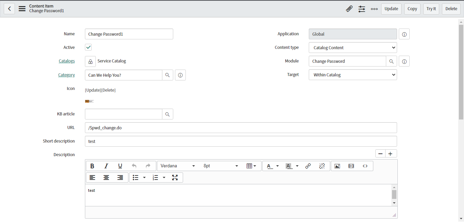Apply text color A icon
The height and width of the screenshot is (223, 464).
[270, 166]
